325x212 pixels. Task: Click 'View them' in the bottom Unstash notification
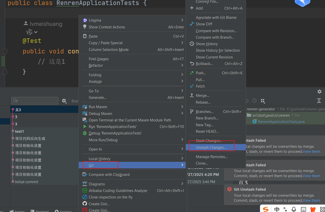pos(311,200)
